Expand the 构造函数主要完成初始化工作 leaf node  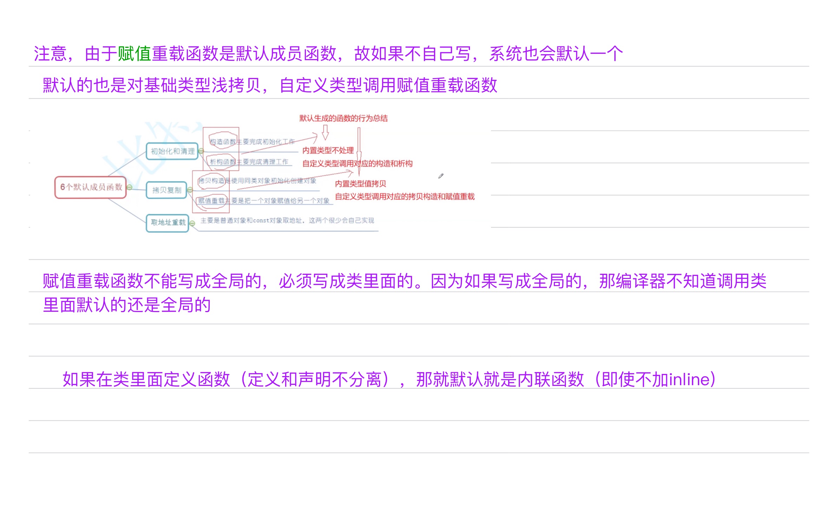click(251, 141)
